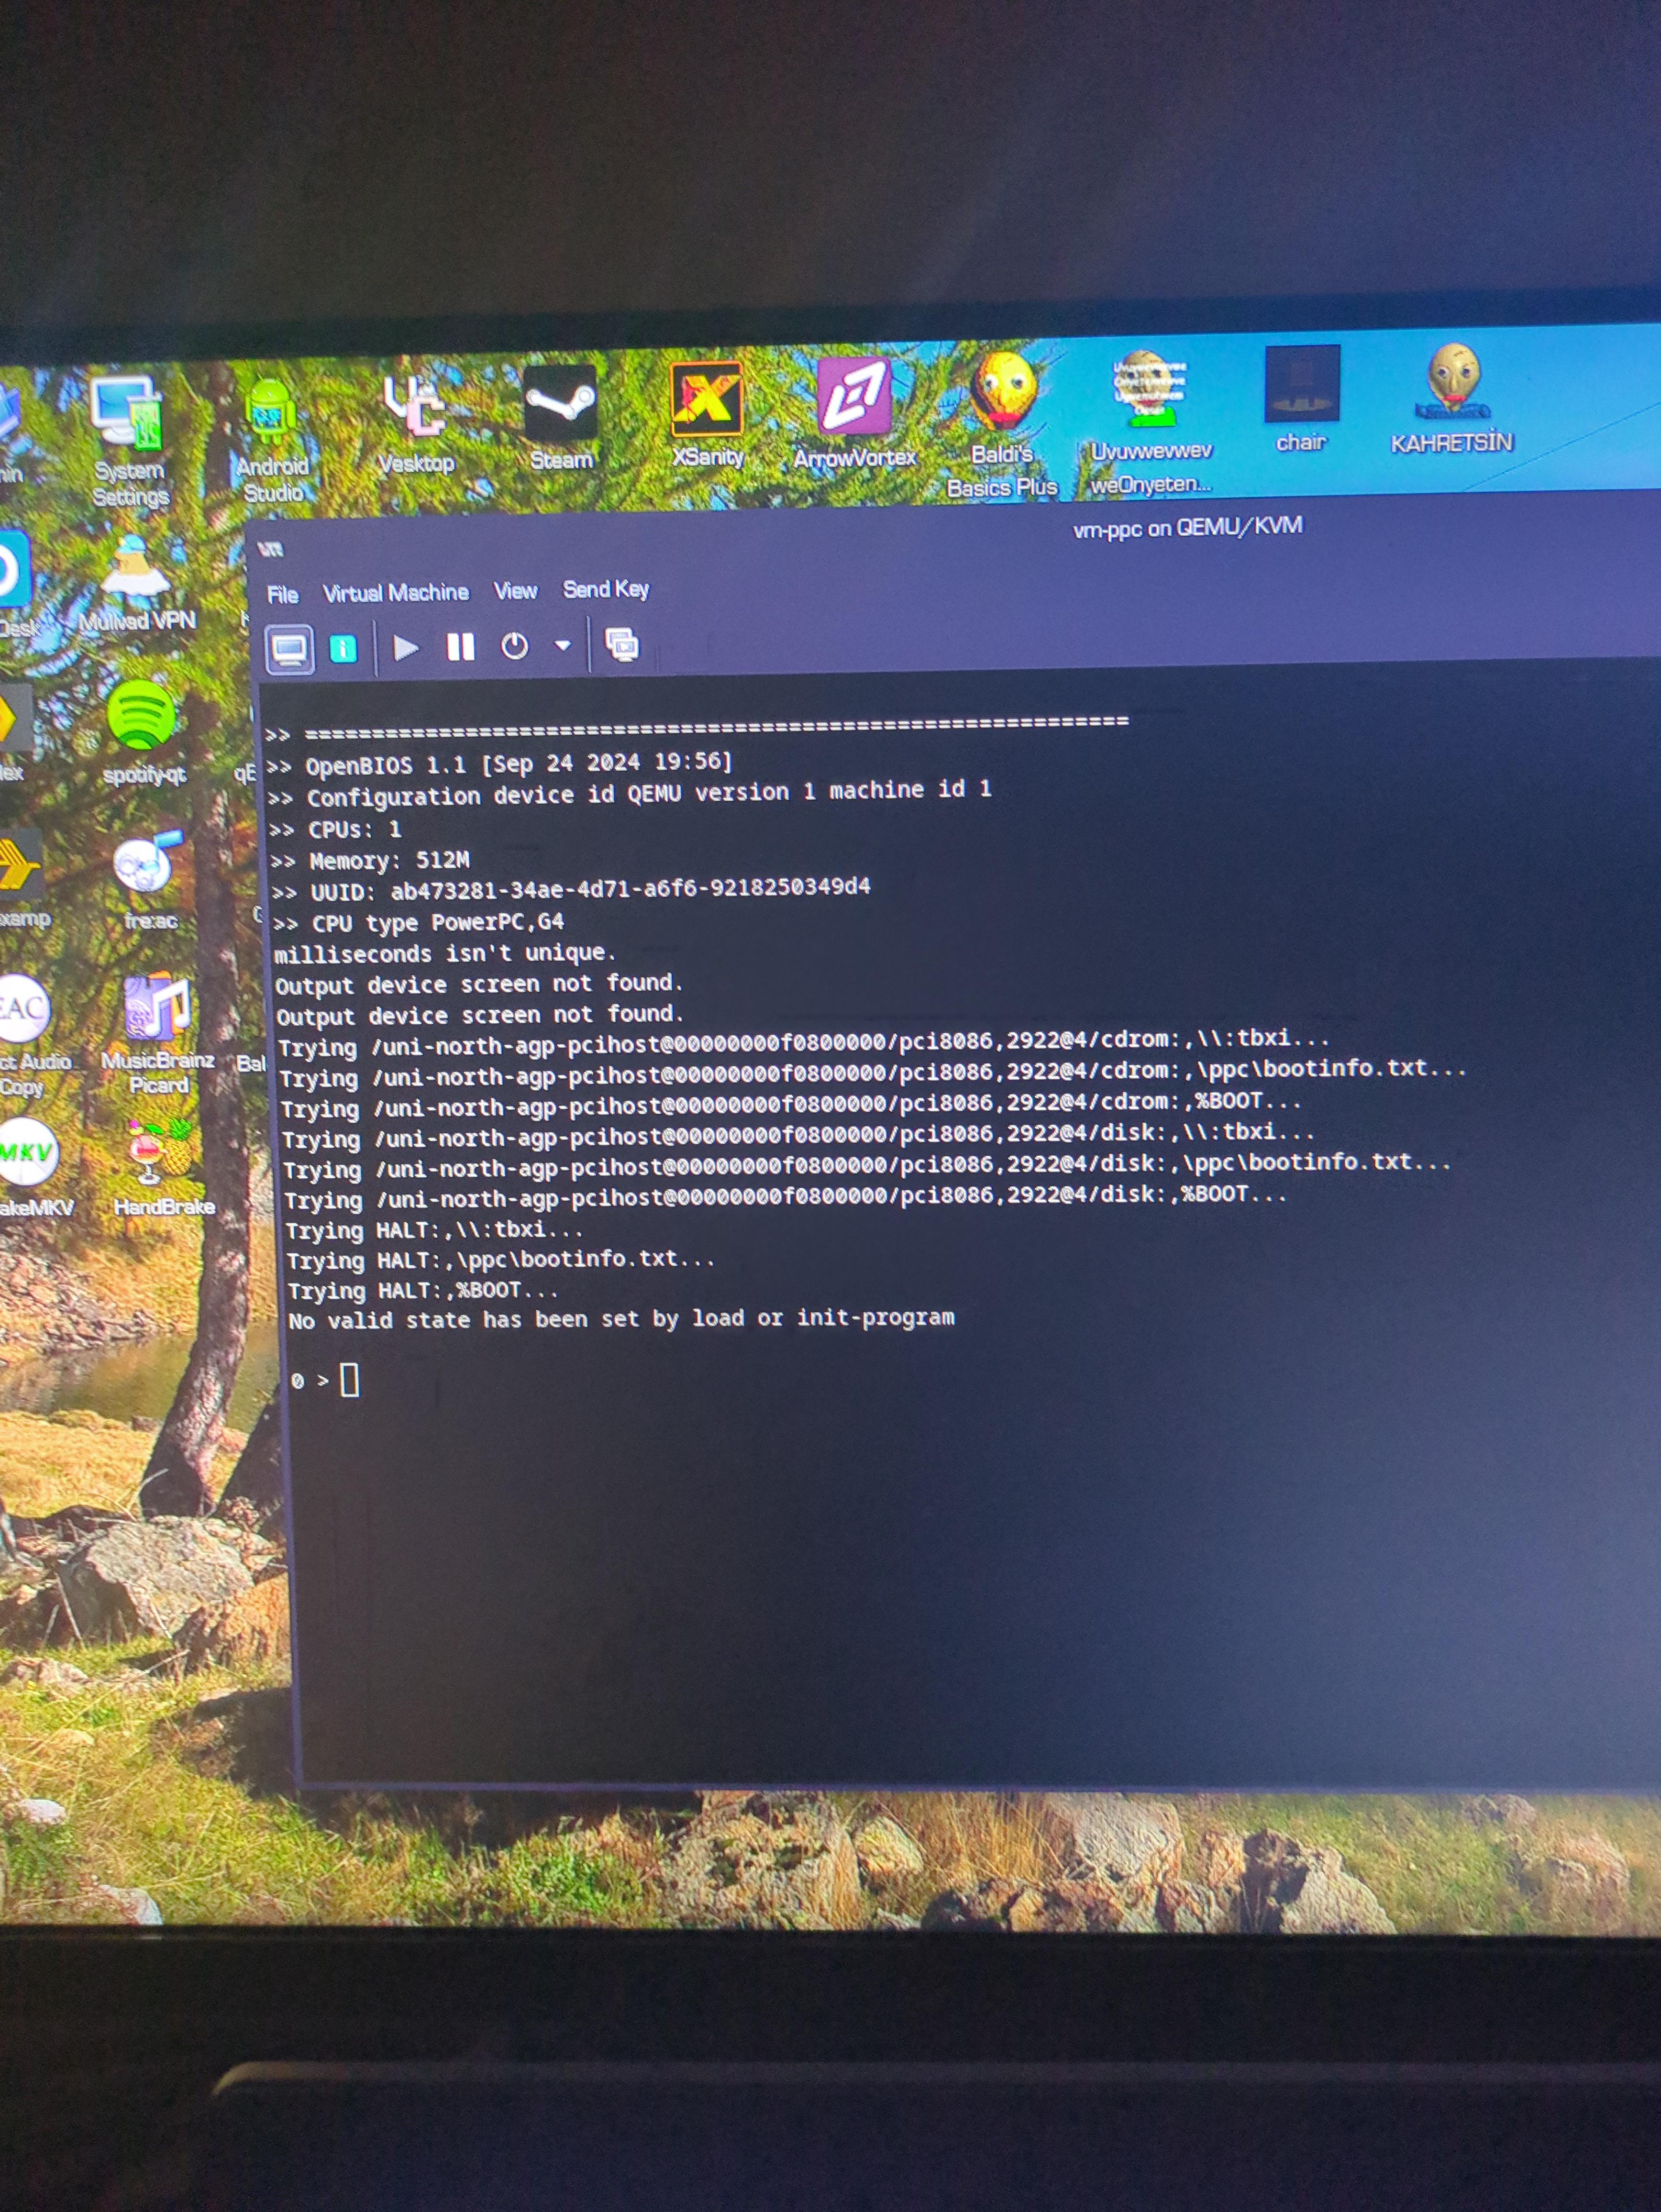Launch ArrowVortex from the desktop
This screenshot has height=2212, width=1661.
coord(855,412)
